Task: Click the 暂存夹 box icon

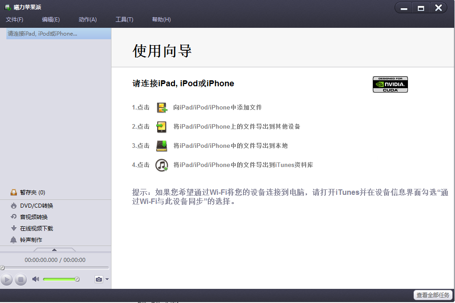Action: tap(14, 192)
